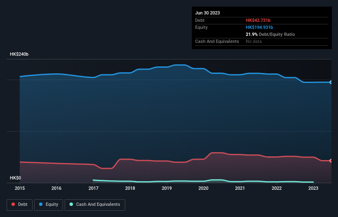Toggle the Equity series legend button
The height and width of the screenshot is (217, 338).
tap(49, 205)
